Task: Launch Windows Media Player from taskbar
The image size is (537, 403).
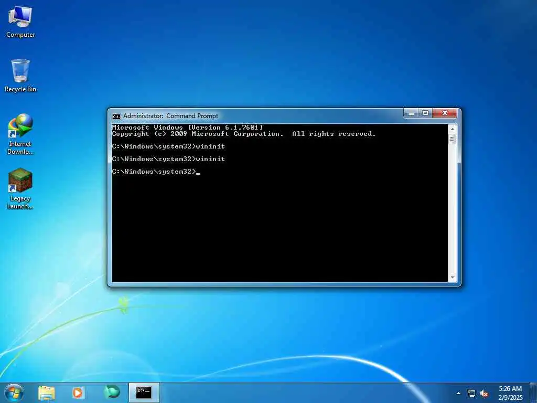Action: click(78, 393)
